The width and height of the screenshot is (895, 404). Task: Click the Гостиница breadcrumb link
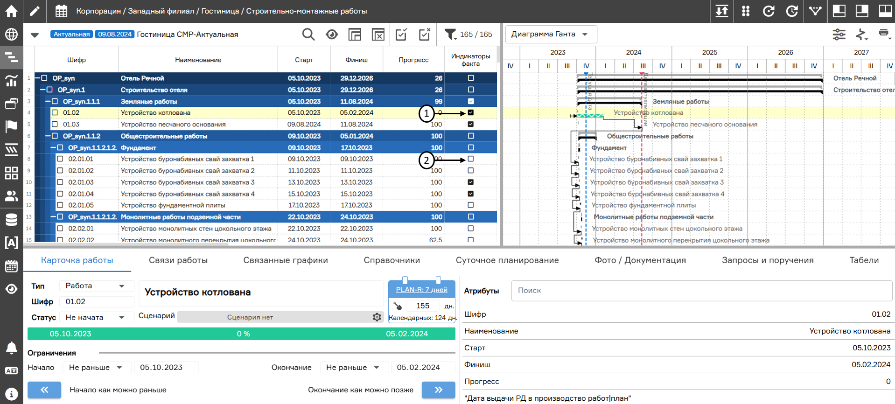(x=220, y=11)
